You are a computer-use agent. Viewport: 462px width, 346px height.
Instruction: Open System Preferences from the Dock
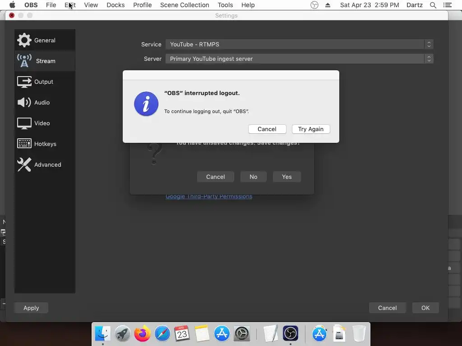tap(242, 334)
